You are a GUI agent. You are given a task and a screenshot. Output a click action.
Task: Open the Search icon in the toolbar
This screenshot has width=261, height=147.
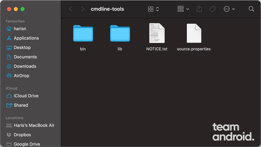pos(251,9)
